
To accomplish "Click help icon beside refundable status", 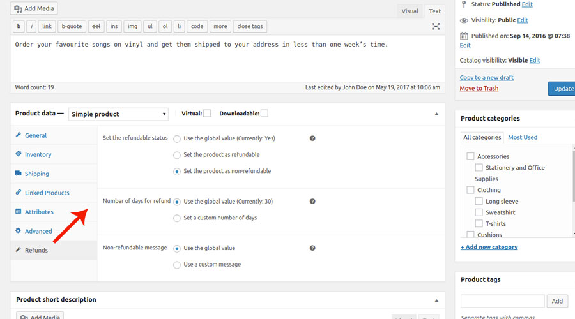I will tap(312, 138).
